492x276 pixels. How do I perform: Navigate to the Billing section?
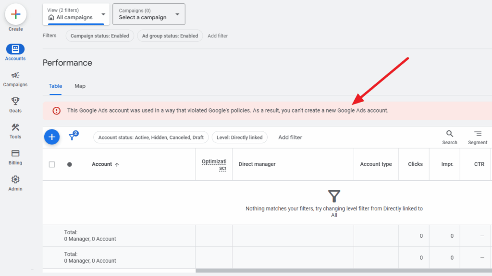coord(15,156)
